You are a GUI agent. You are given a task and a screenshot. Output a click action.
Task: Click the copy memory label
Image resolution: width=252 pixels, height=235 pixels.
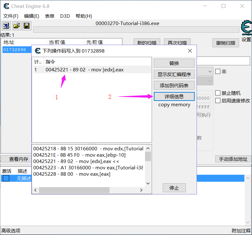click(x=174, y=105)
